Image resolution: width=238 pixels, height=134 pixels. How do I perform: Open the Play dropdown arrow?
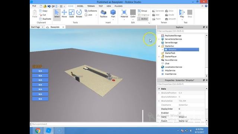[x=182, y=20]
